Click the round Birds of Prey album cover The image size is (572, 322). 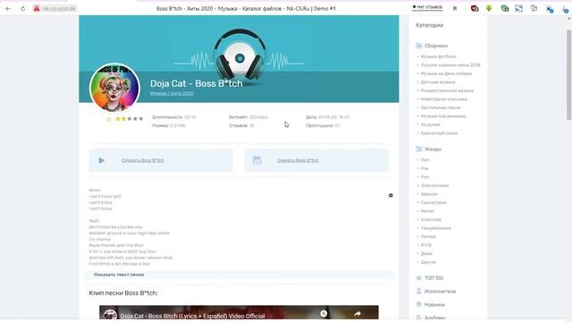[114, 87]
